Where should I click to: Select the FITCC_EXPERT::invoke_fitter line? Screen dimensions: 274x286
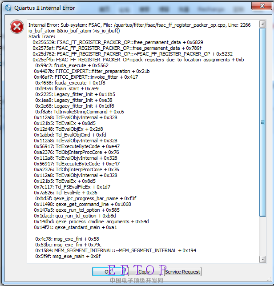click(x=86, y=77)
